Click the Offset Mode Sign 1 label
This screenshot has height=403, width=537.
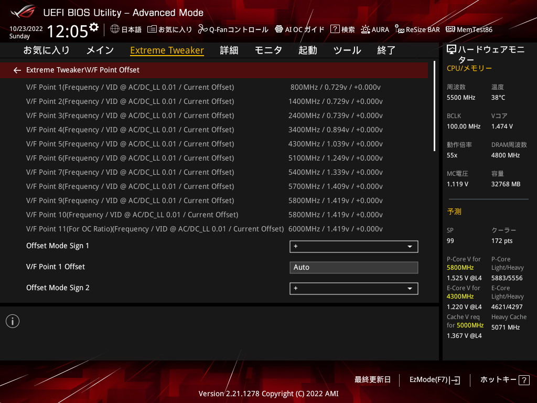pyautogui.click(x=58, y=246)
